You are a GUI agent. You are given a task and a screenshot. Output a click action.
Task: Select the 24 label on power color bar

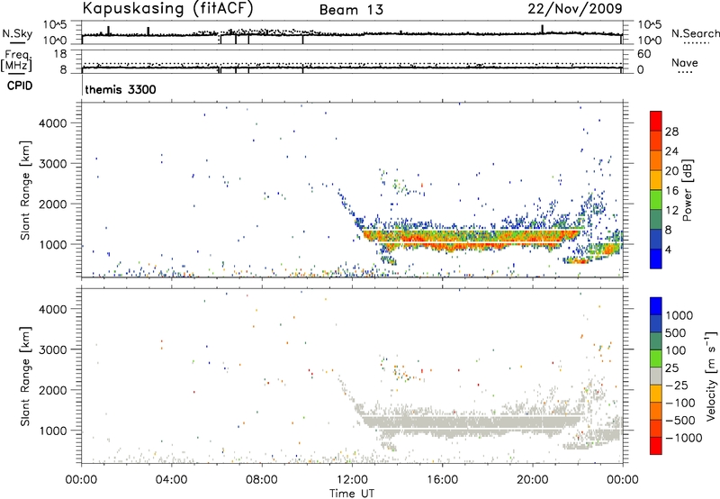[x=671, y=151]
